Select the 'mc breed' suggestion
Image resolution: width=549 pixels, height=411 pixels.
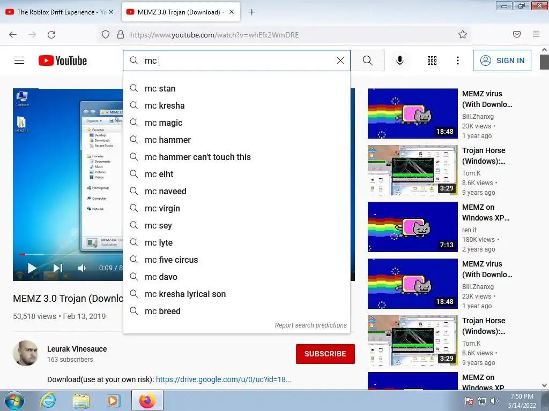[x=236, y=311]
